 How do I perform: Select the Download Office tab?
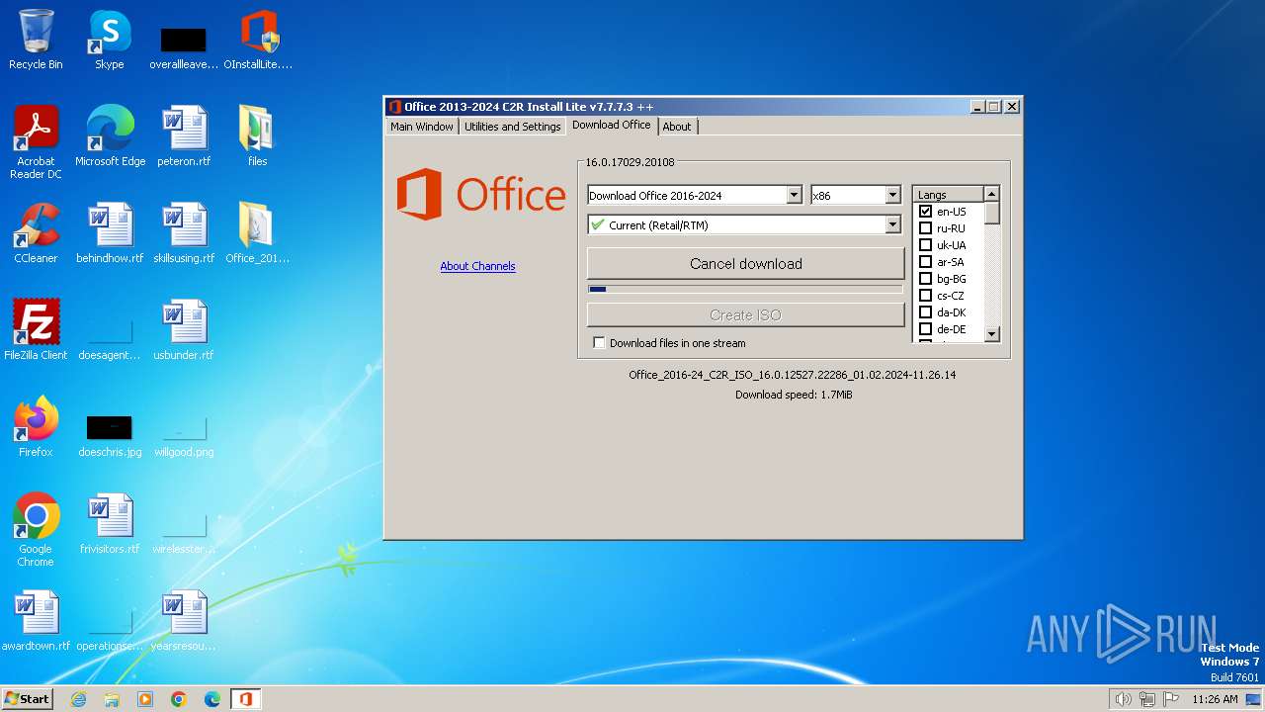tap(611, 125)
